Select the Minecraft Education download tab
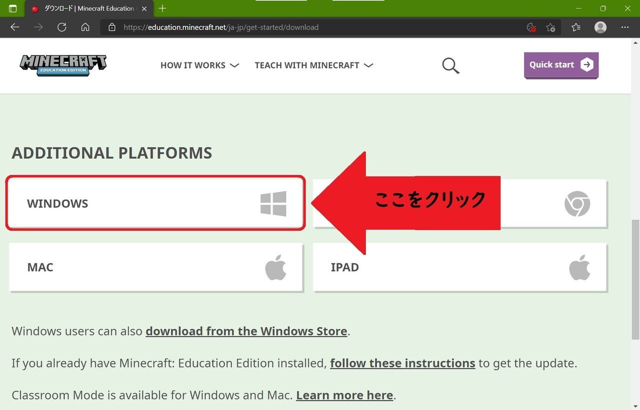The width and height of the screenshot is (640, 410). point(85,8)
